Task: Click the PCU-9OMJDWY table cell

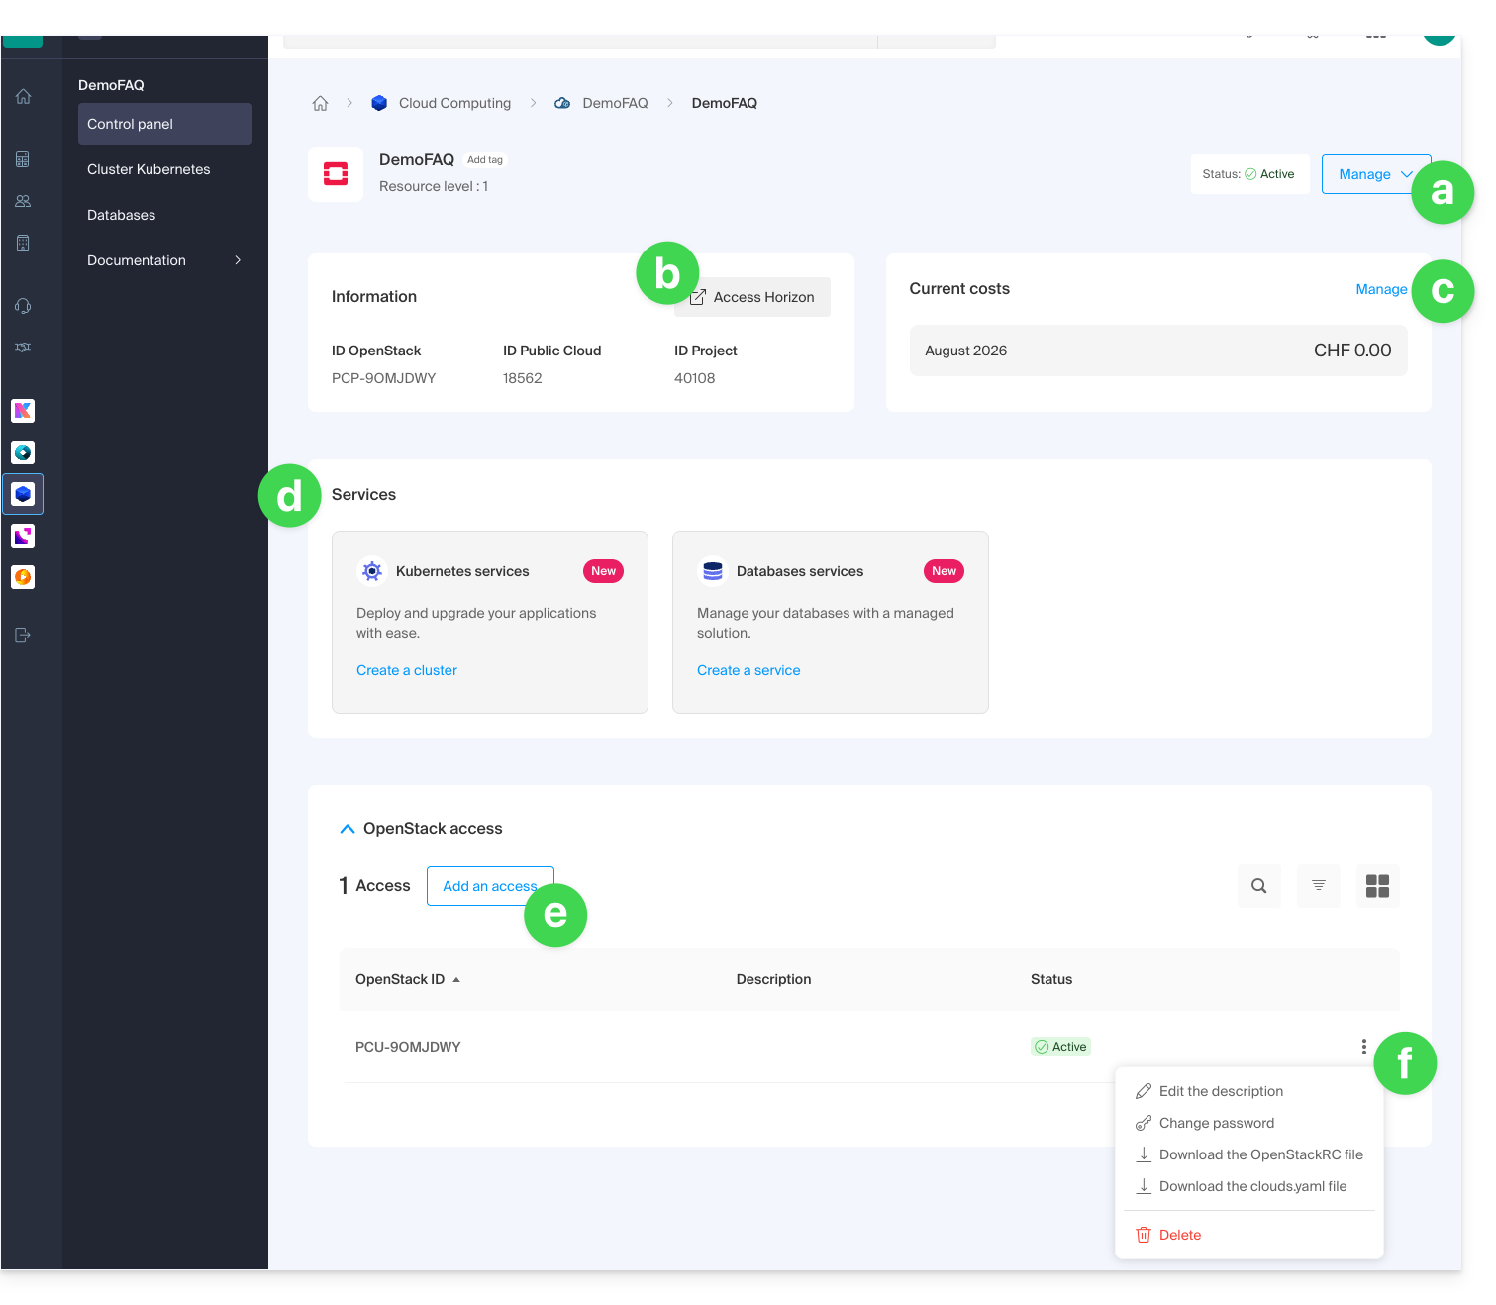Action: [408, 1047]
